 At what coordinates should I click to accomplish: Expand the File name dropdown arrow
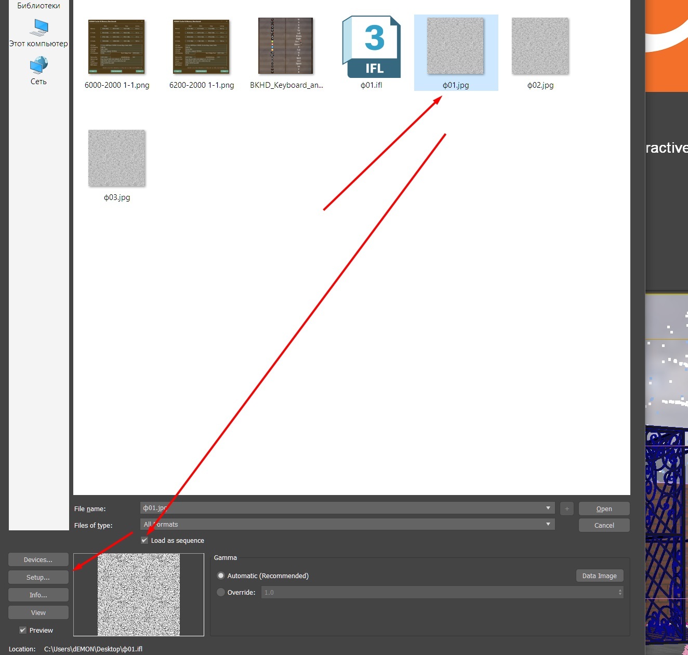coord(548,508)
